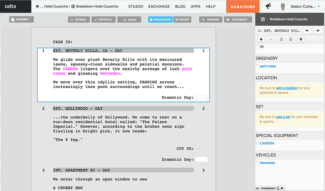This screenshot has width=325, height=191.
Task: Click the REFRESH button
Action: pos(79,20)
